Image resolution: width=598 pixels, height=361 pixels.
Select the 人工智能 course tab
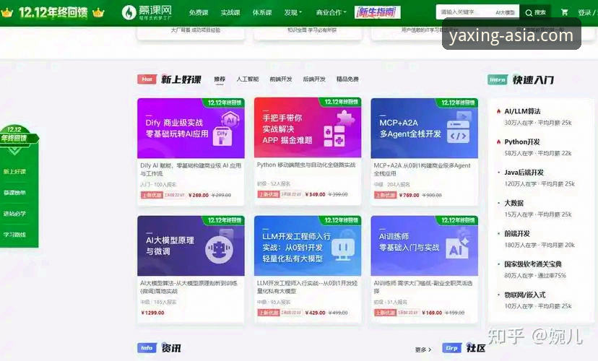(x=248, y=79)
